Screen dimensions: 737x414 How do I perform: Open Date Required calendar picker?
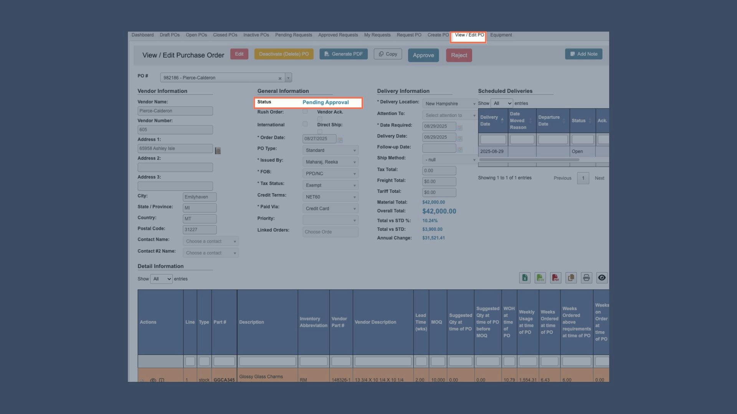460,128
